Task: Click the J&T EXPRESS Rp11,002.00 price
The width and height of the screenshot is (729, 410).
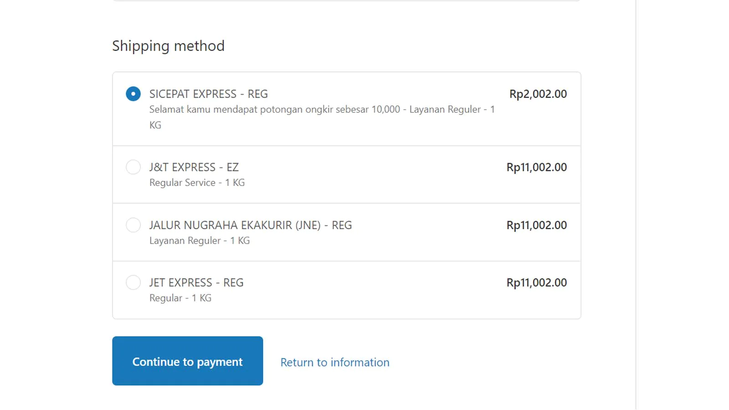Action: [537, 167]
